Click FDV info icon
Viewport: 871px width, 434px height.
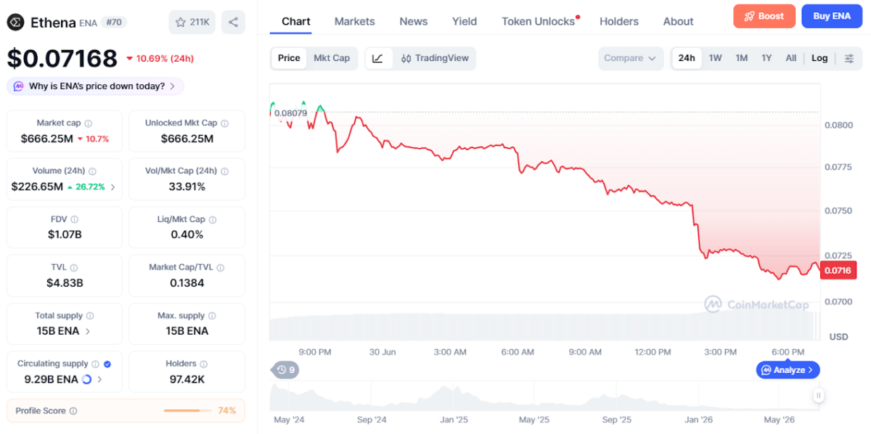point(74,219)
